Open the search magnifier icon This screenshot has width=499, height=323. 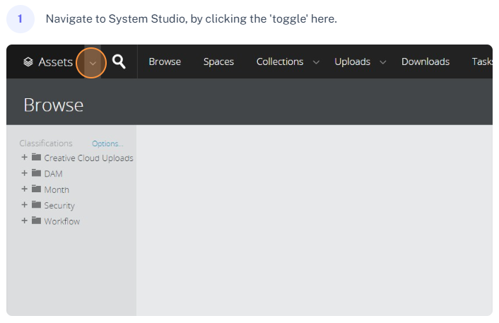coord(119,61)
